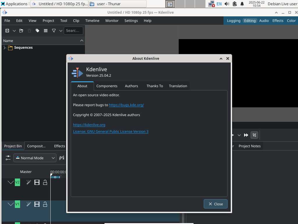Toggle video filmstrip icon on V1 track

(x=37, y=204)
